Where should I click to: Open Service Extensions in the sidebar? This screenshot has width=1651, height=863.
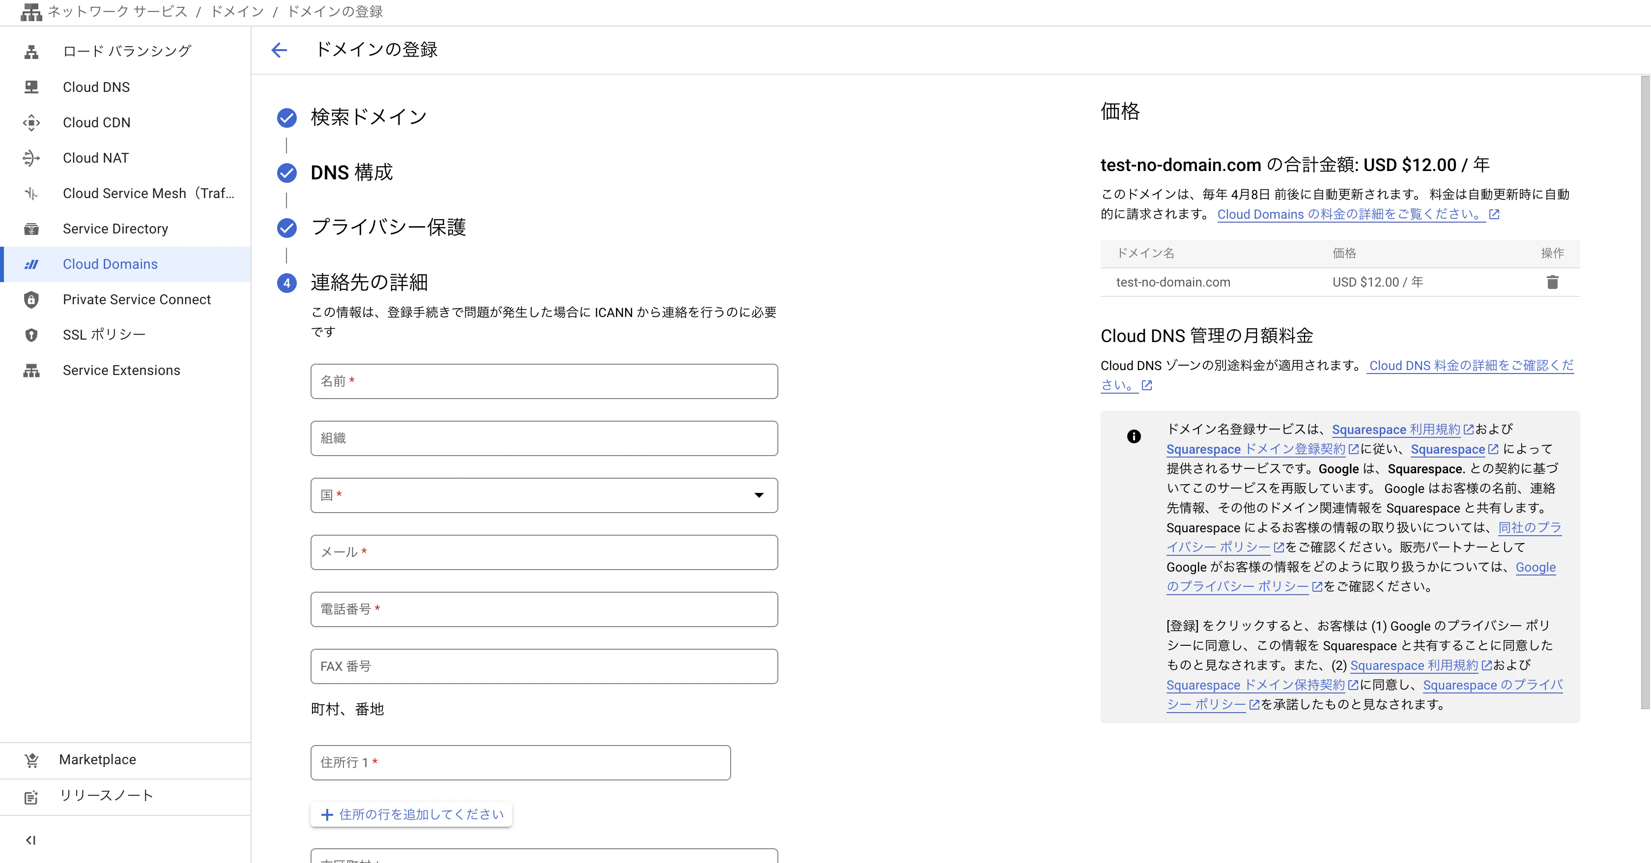pyautogui.click(x=126, y=370)
